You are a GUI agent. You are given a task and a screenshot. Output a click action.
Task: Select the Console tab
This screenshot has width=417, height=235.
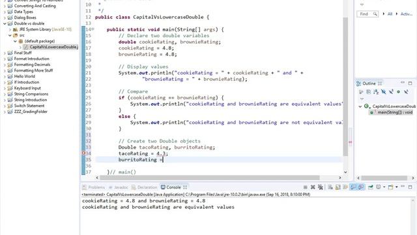pyautogui.click(x=171, y=187)
